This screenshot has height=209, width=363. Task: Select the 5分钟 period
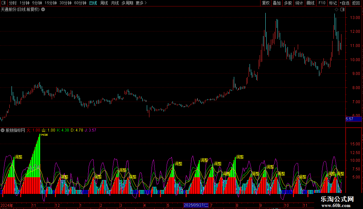[37, 3]
